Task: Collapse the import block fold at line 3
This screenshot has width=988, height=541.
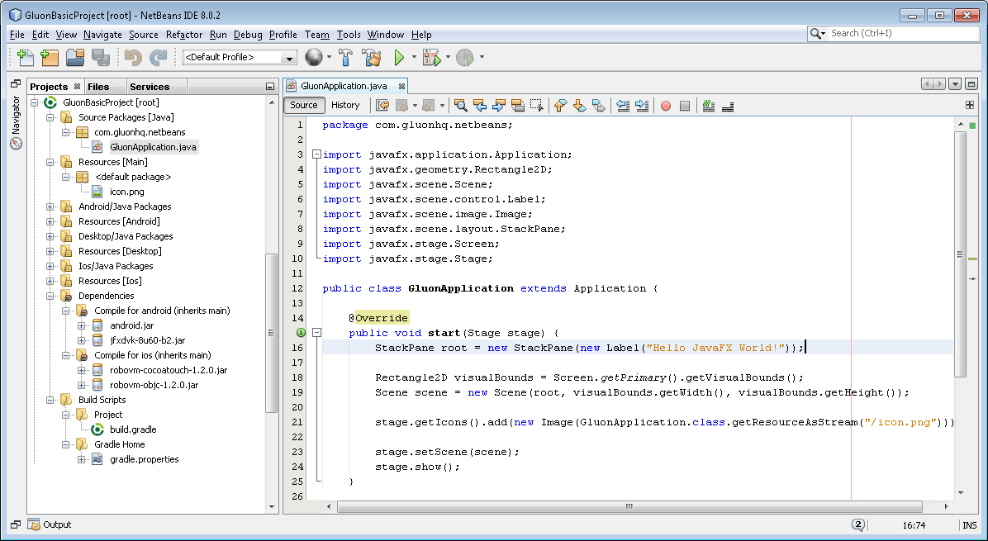Action: tap(316, 154)
